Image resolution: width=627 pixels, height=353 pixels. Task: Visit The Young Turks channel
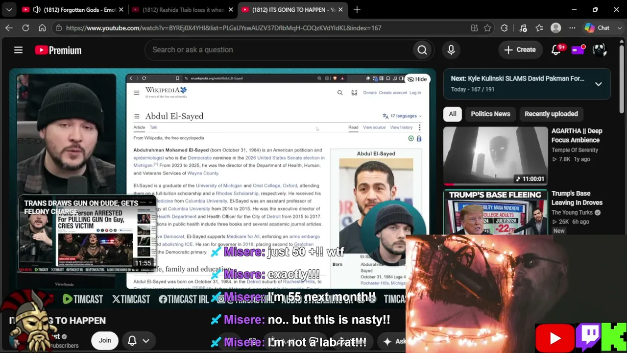click(x=573, y=212)
